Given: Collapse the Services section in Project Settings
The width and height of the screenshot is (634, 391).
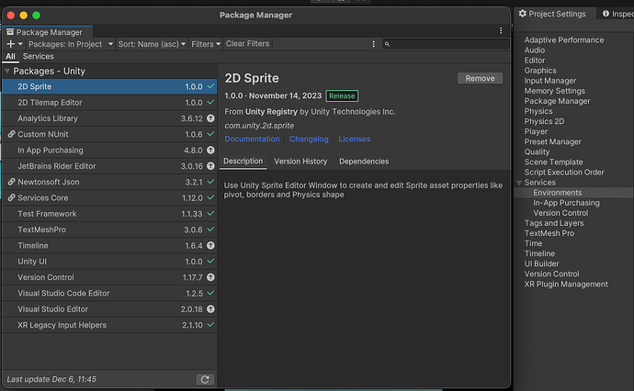Looking at the screenshot, I should point(519,183).
